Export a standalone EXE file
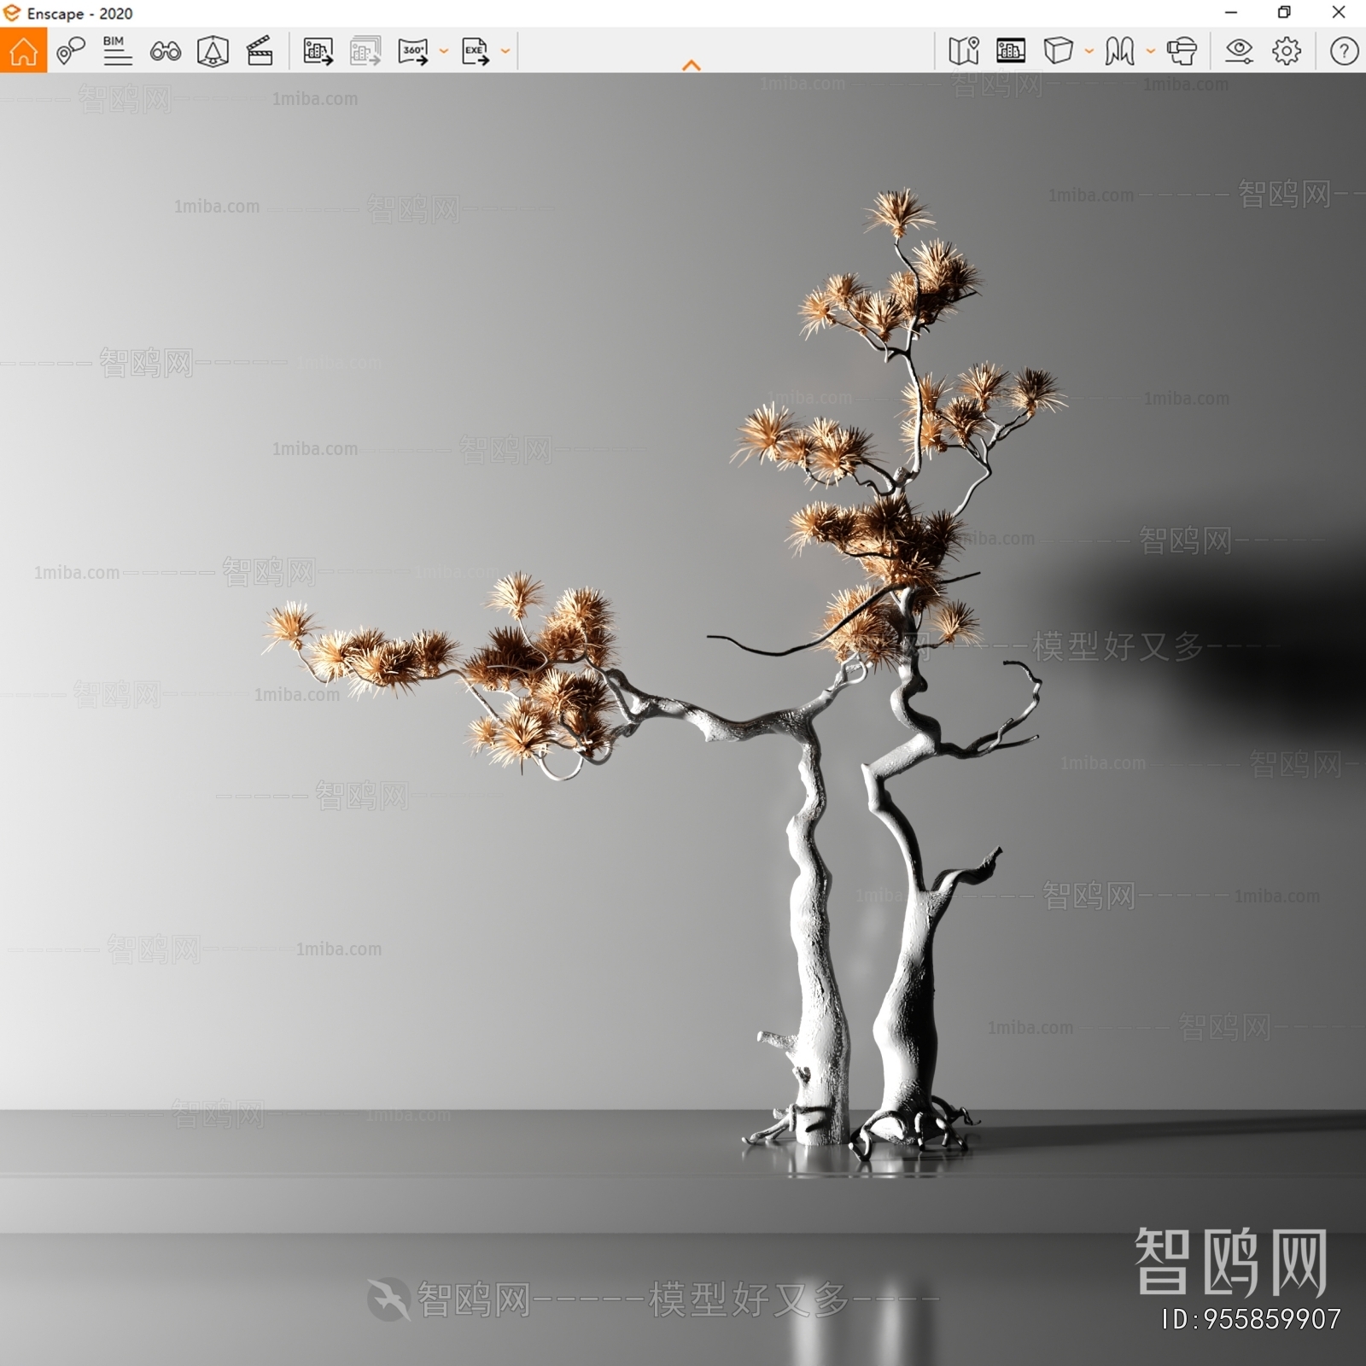Viewport: 1366px width, 1366px height. pos(476,51)
